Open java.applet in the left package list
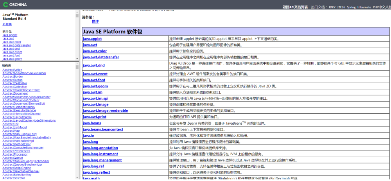 click(x=10, y=35)
